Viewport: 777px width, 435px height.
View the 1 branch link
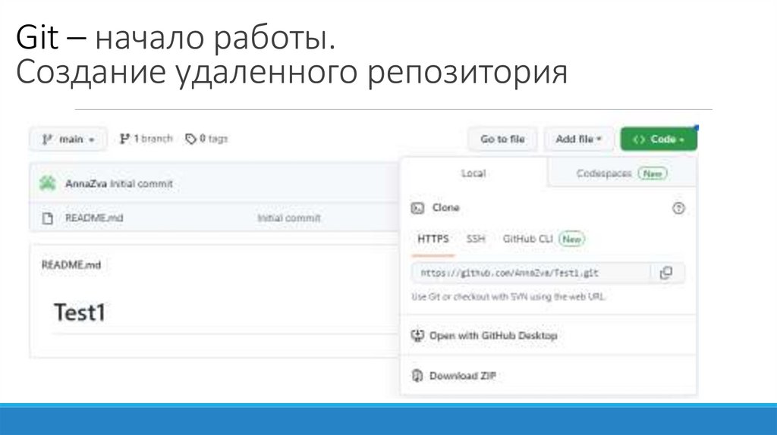[146, 139]
